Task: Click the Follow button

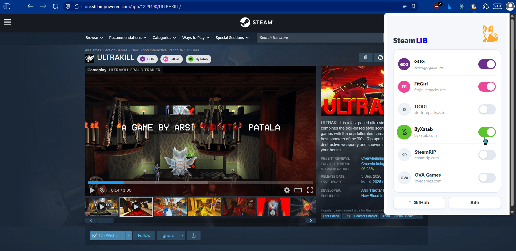Action: coord(144,235)
